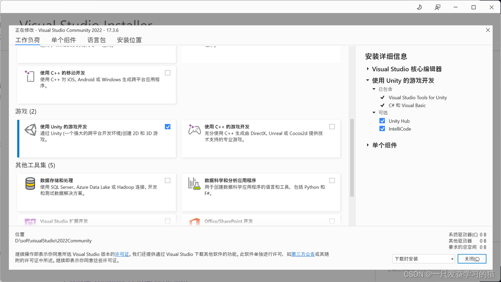Click the install path D:\soft\visualStudio\2022Community
This screenshot has width=501, height=282.
(x=53, y=241)
